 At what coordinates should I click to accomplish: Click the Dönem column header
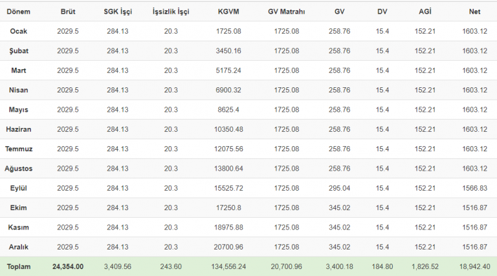pyautogui.click(x=18, y=12)
